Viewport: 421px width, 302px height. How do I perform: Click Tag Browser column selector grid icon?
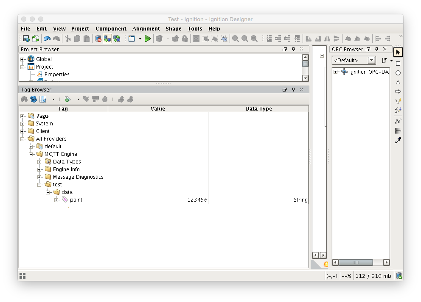click(x=43, y=100)
